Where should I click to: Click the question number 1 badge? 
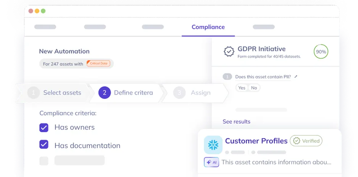(x=227, y=77)
